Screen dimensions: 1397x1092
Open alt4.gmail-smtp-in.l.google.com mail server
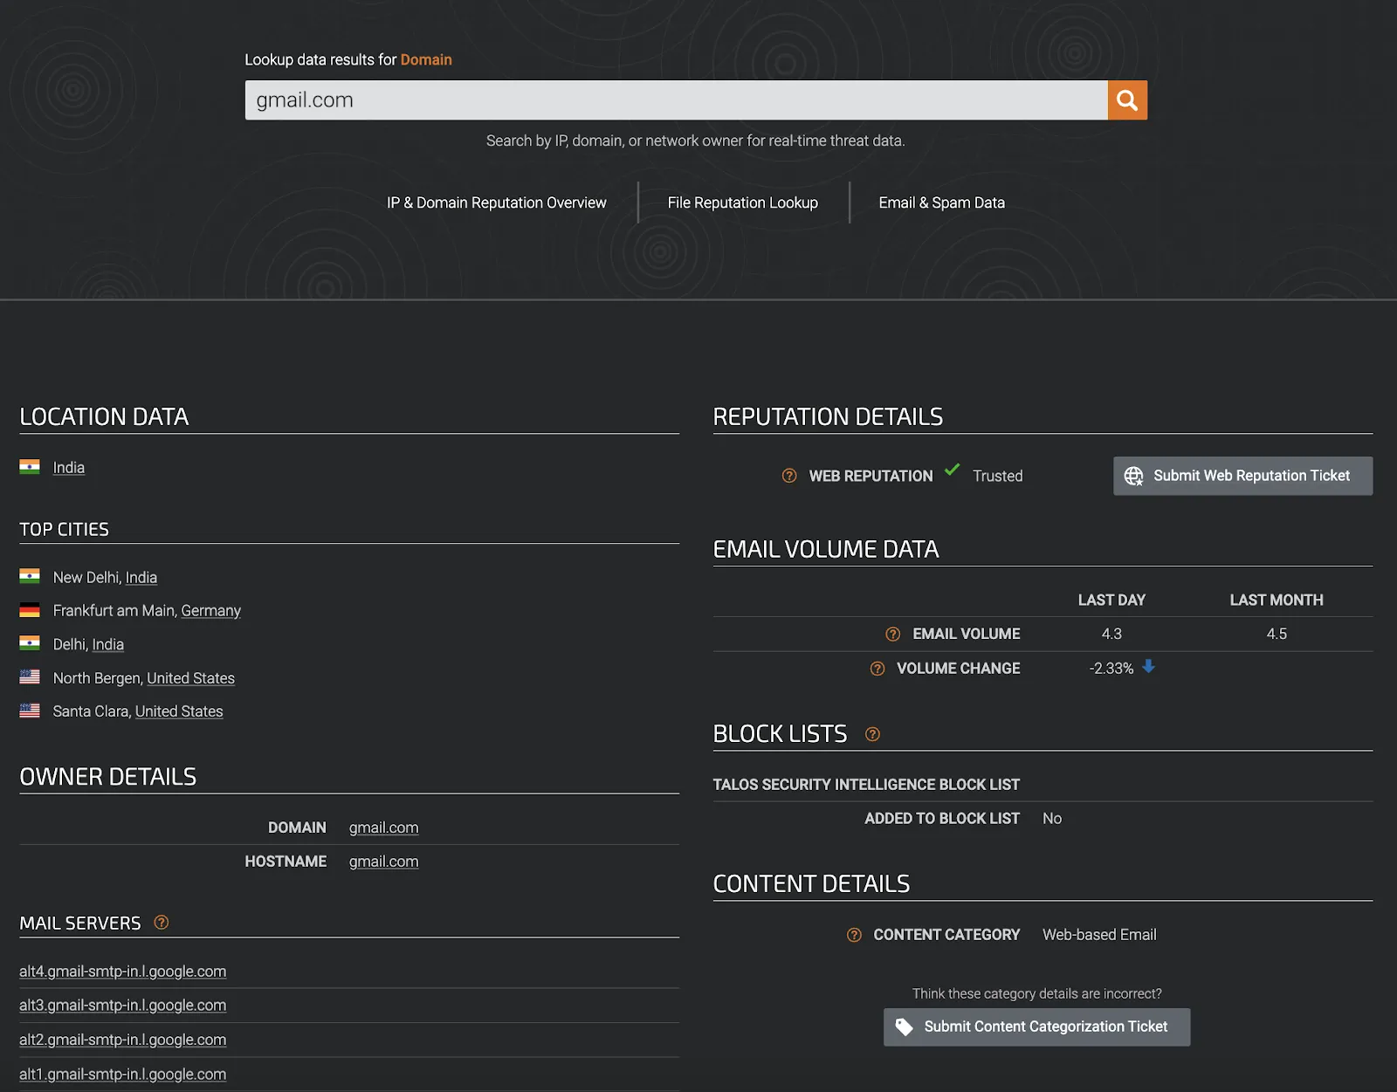123,972
